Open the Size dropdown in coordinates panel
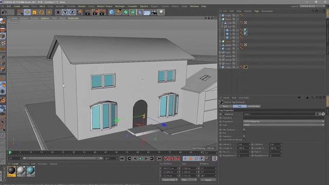Image resolution: width=329 pixels, height=185 pixels. point(189,180)
